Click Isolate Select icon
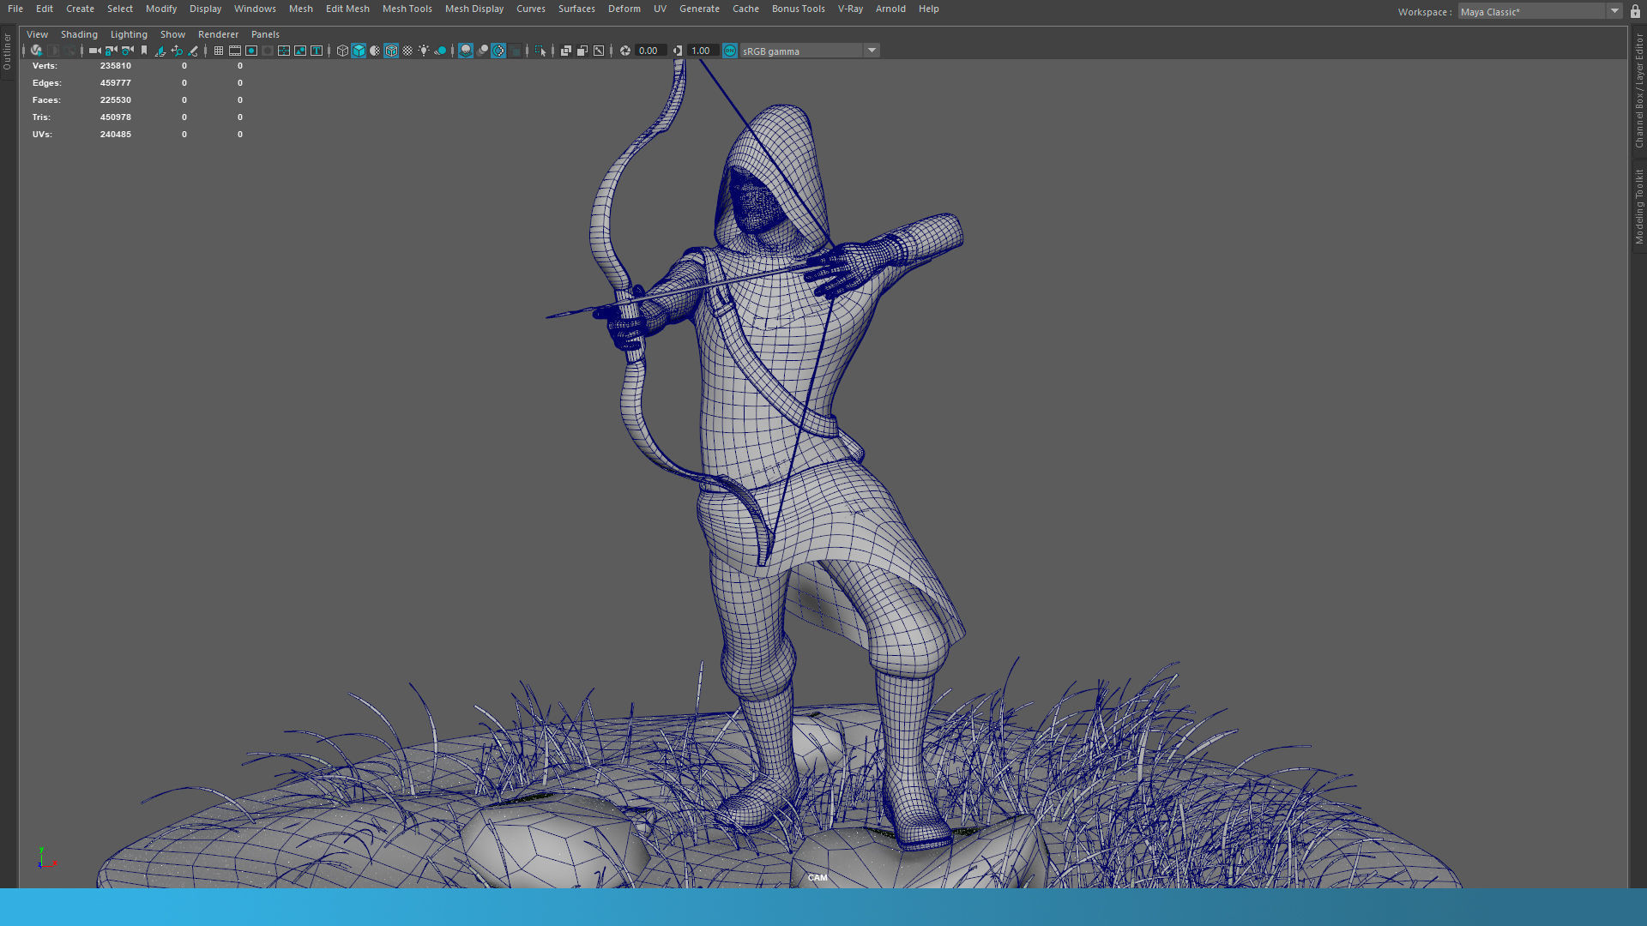 (x=540, y=51)
